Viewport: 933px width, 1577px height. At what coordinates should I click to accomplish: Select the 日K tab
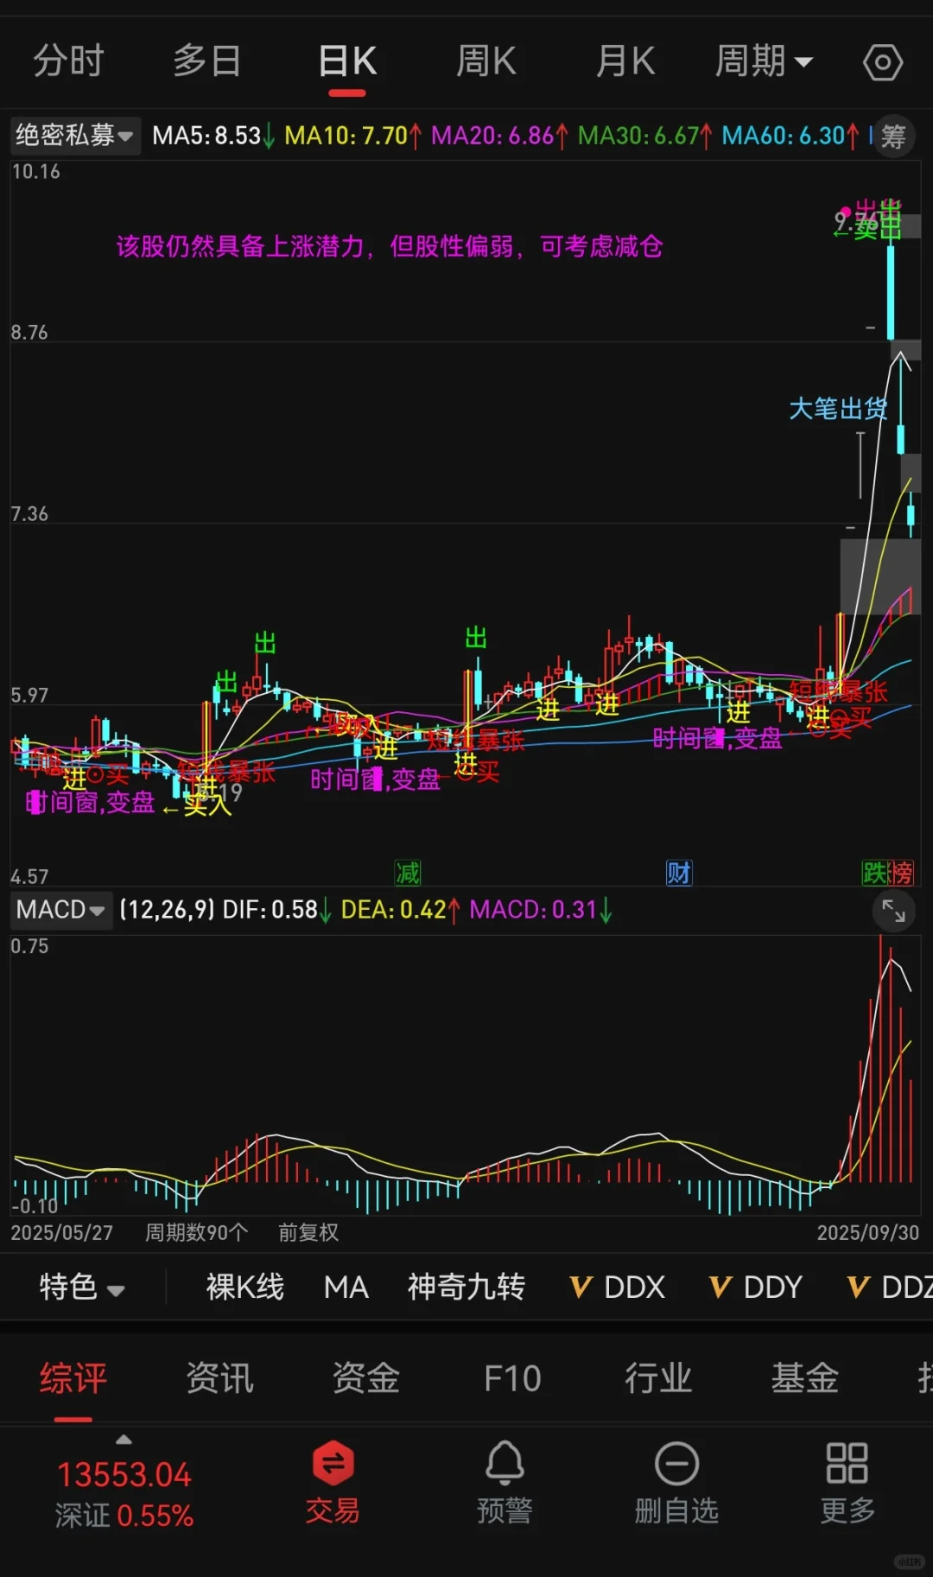point(347,61)
